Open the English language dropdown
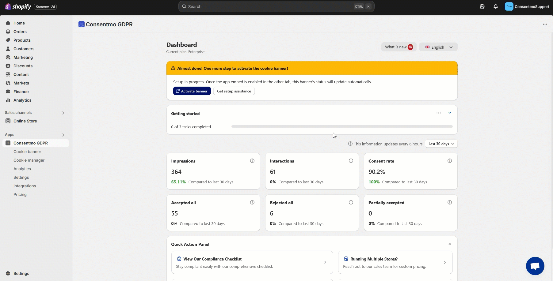The height and width of the screenshot is (281, 553). click(x=438, y=47)
